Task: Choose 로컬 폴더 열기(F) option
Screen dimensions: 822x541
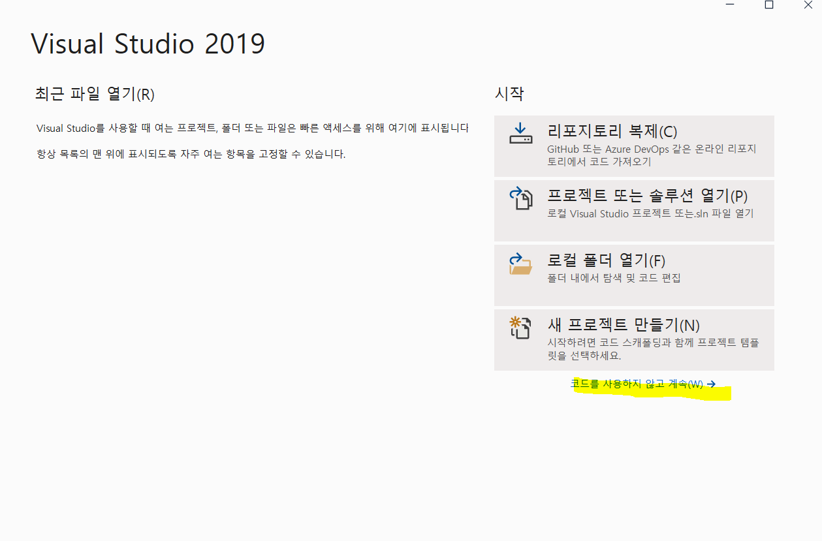Action: [634, 275]
